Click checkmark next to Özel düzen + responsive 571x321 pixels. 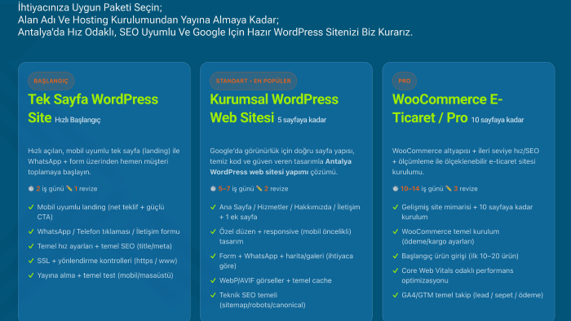[213, 231]
